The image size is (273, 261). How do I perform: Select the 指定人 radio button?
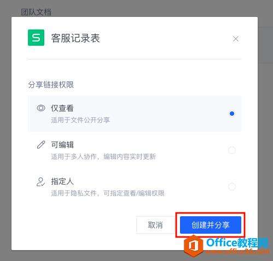click(232, 187)
